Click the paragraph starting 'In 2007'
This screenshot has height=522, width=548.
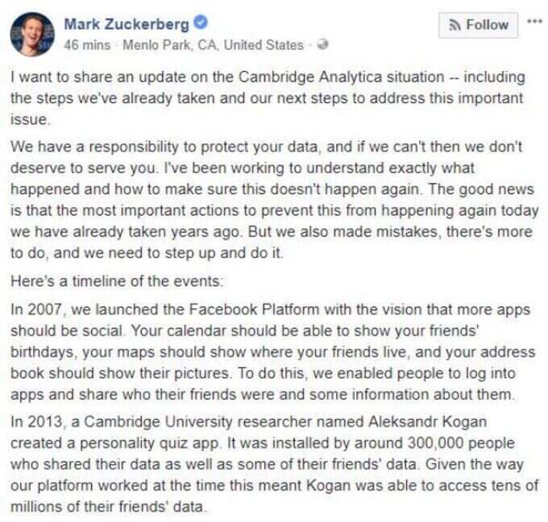coord(272,352)
